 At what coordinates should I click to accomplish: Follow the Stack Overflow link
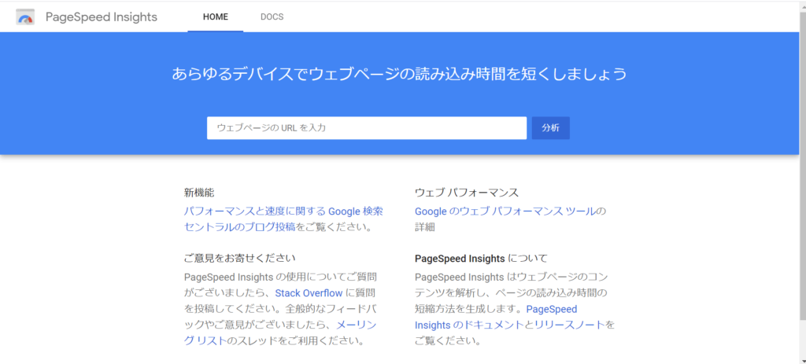point(309,293)
